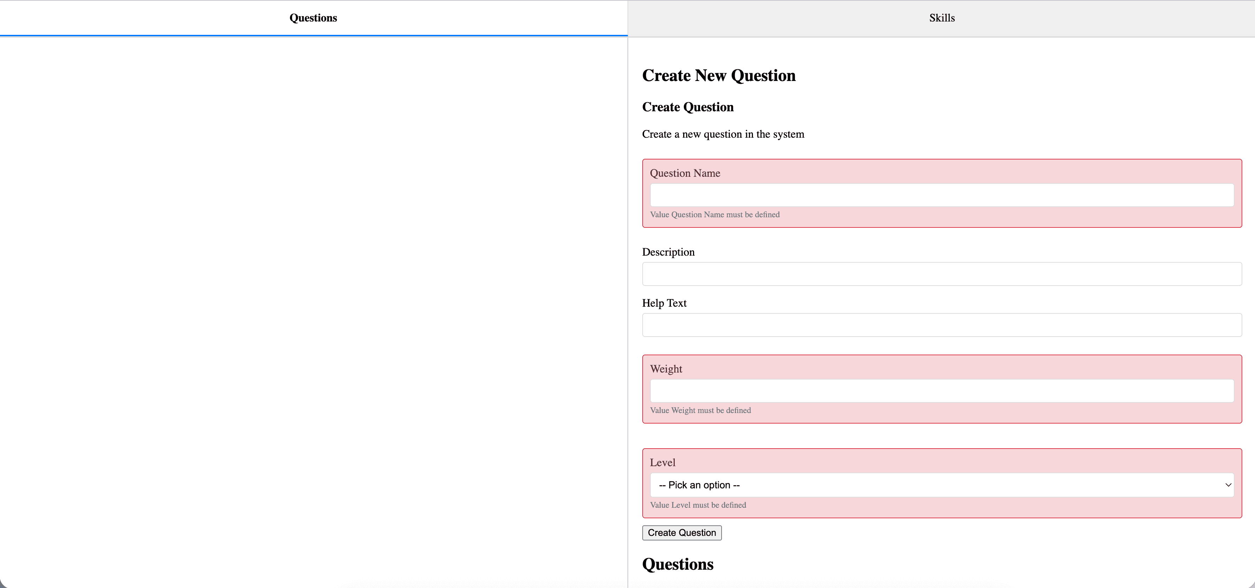Image resolution: width=1255 pixels, height=588 pixels.
Task: Click "Value Level must be defined" error text
Action: coord(698,505)
